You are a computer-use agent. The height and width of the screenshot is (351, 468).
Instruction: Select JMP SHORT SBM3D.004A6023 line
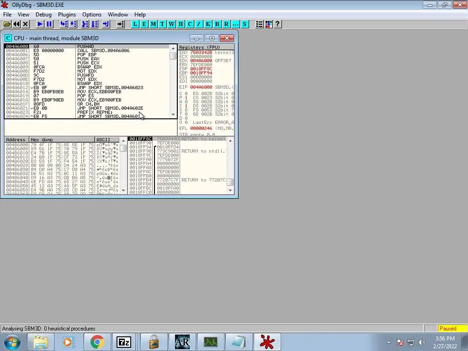coord(110,87)
